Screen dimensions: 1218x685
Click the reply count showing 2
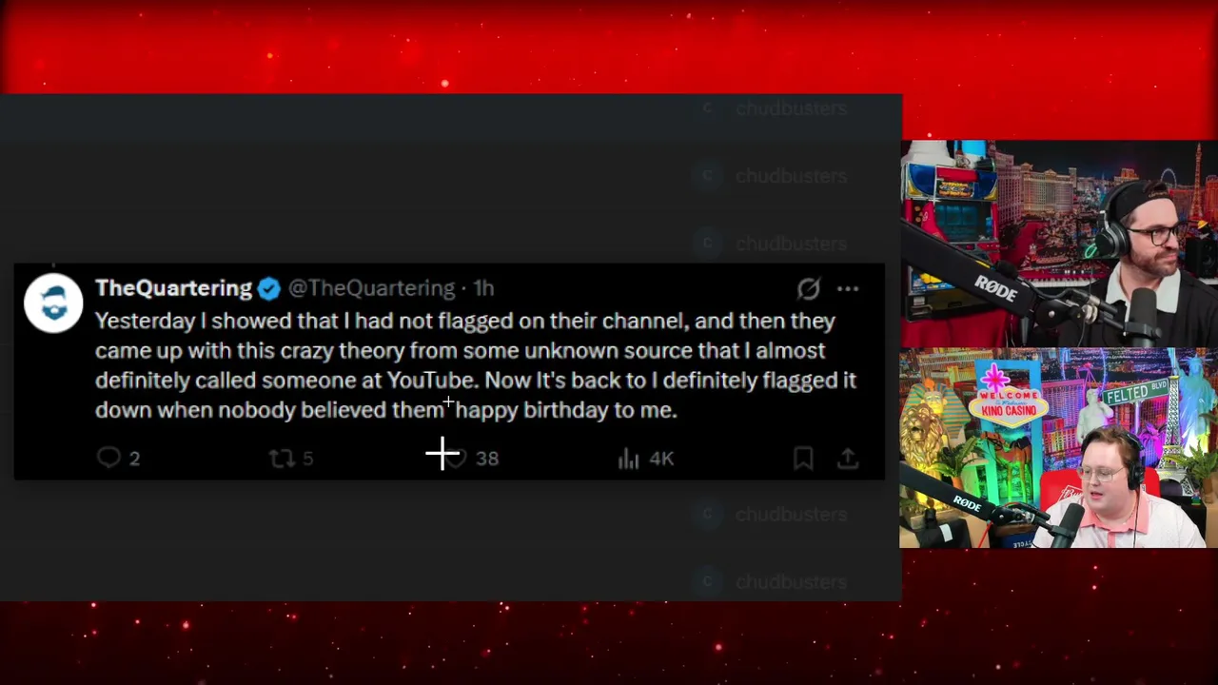click(x=134, y=459)
